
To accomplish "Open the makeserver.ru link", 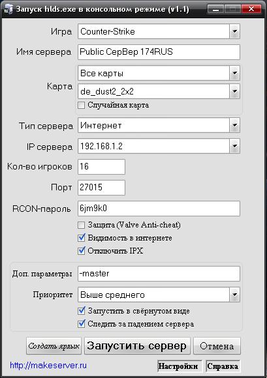I will pyautogui.click(x=48, y=366).
